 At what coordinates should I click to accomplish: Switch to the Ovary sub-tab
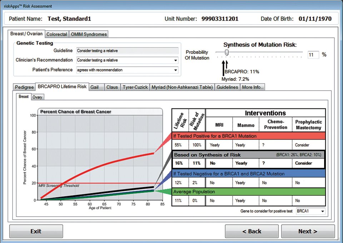[x=38, y=97]
